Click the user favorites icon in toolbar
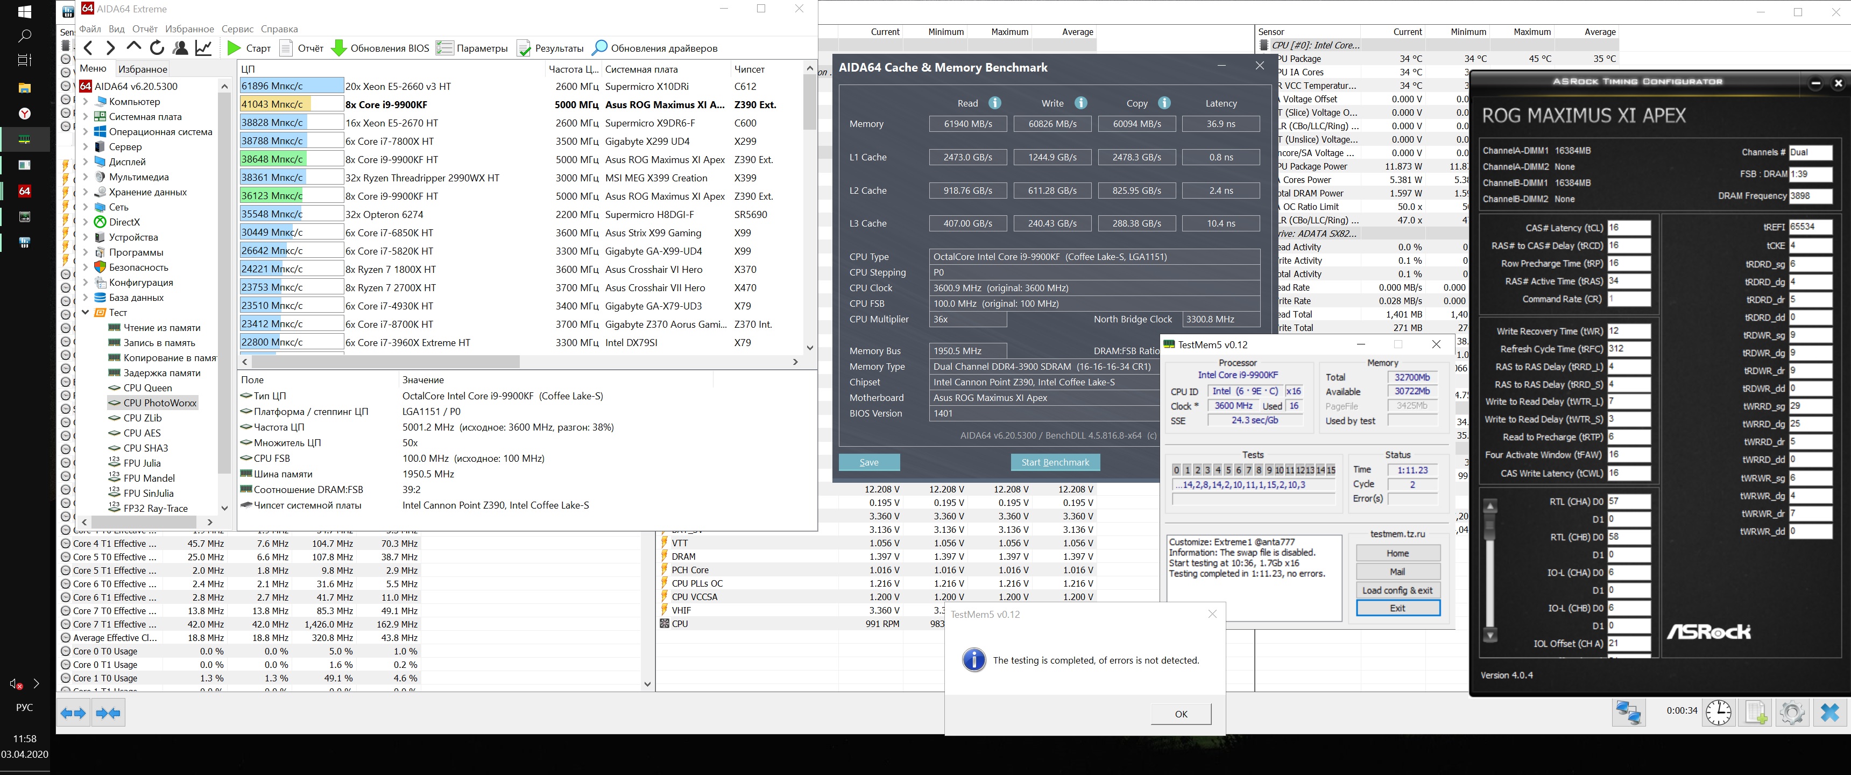The width and height of the screenshot is (1851, 775). click(x=180, y=48)
